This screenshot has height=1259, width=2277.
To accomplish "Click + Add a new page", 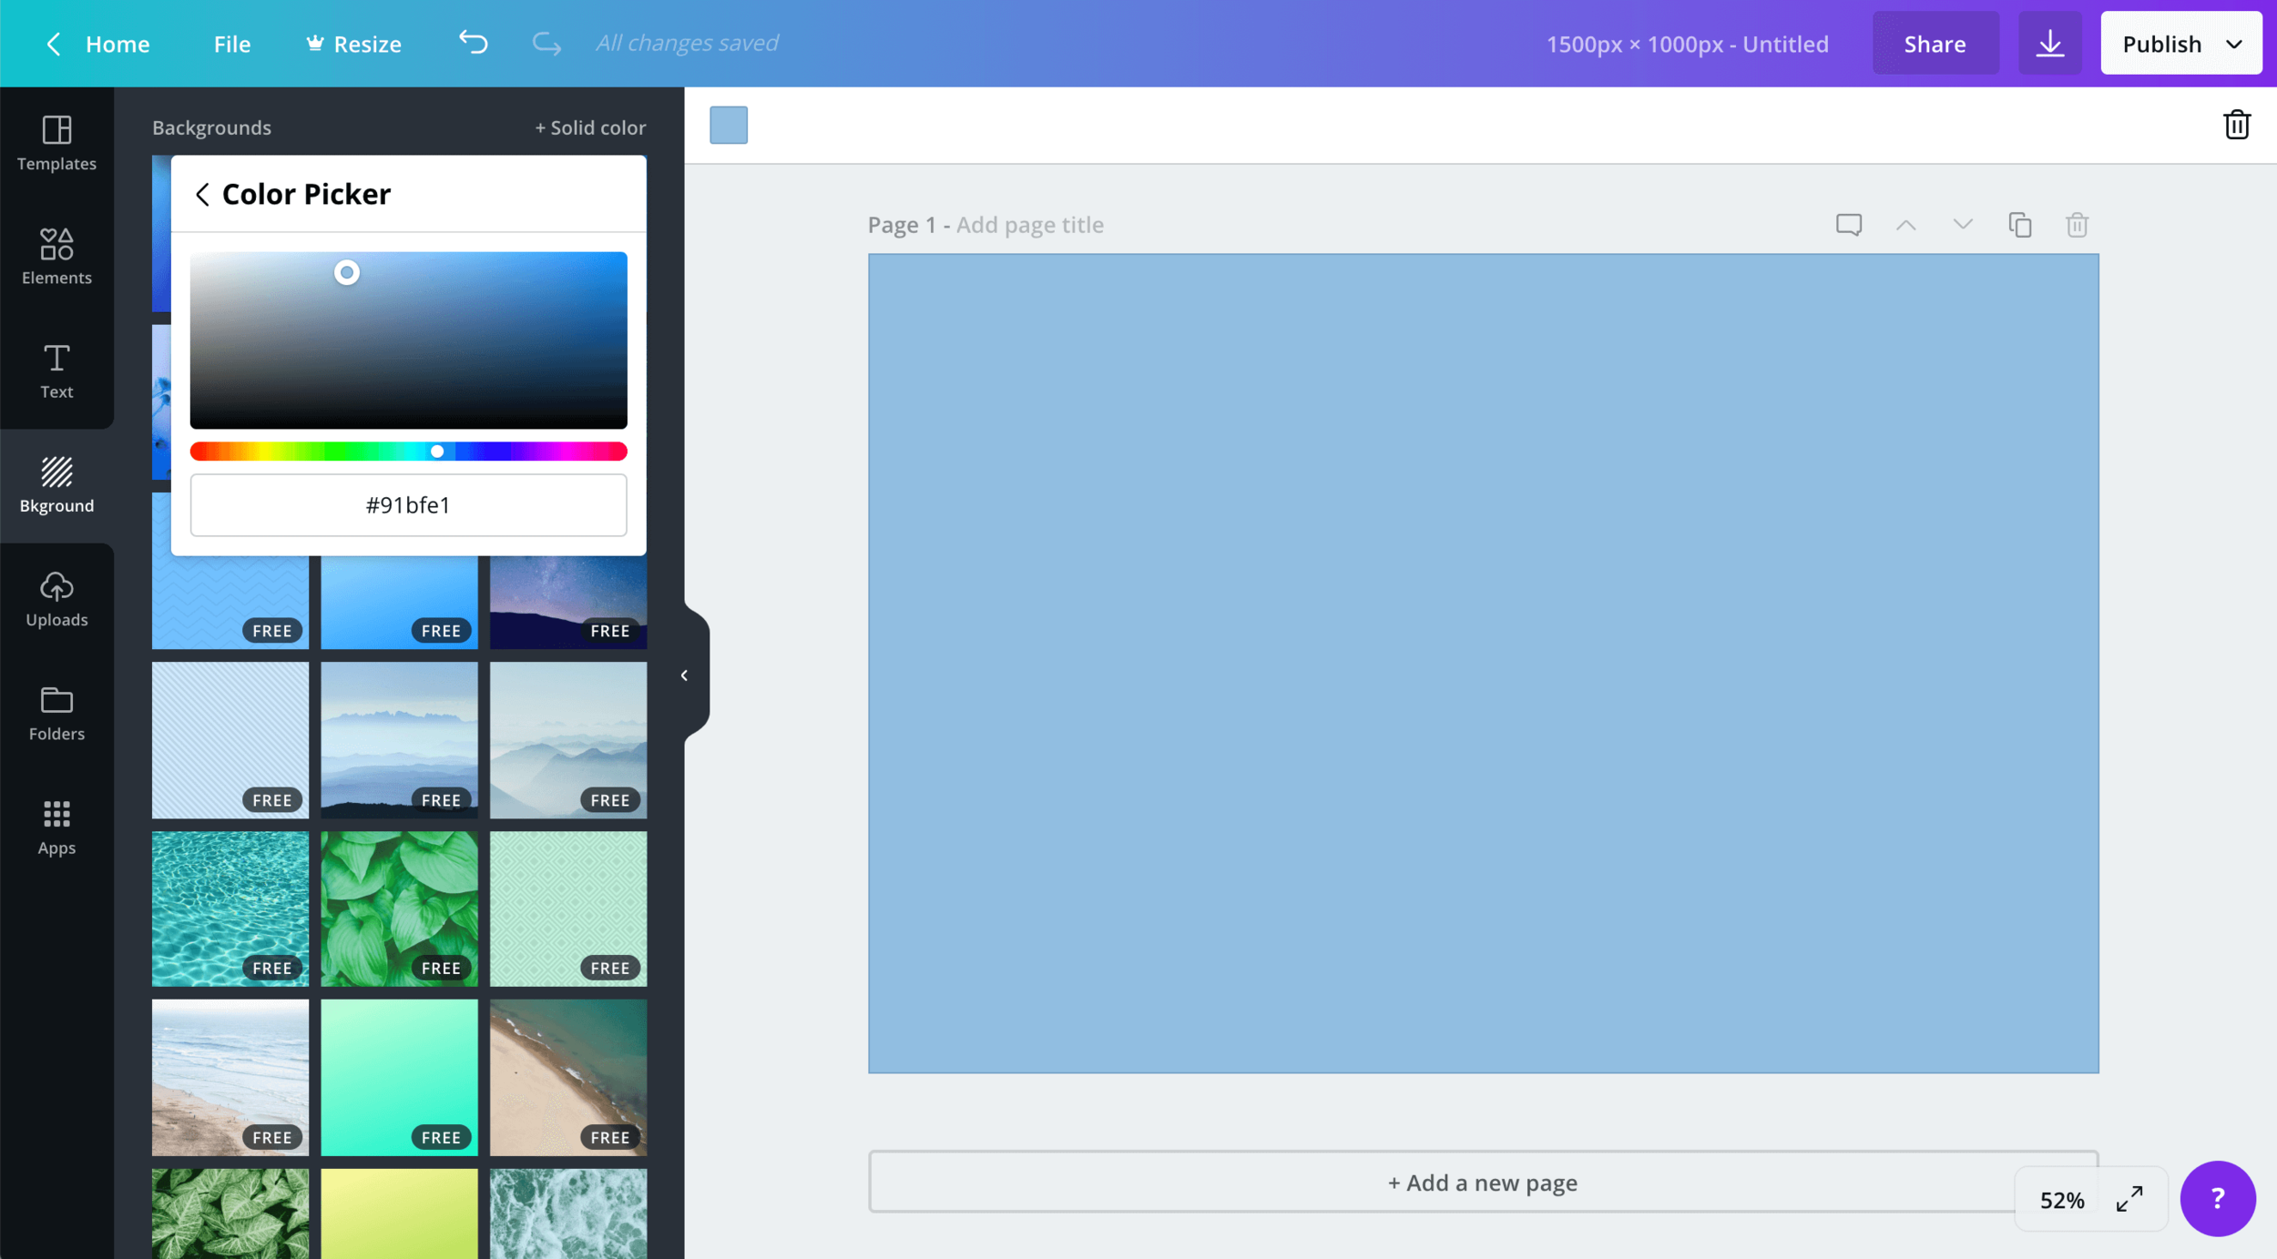I will point(1482,1182).
